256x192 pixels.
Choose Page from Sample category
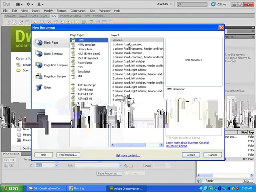[51, 76]
